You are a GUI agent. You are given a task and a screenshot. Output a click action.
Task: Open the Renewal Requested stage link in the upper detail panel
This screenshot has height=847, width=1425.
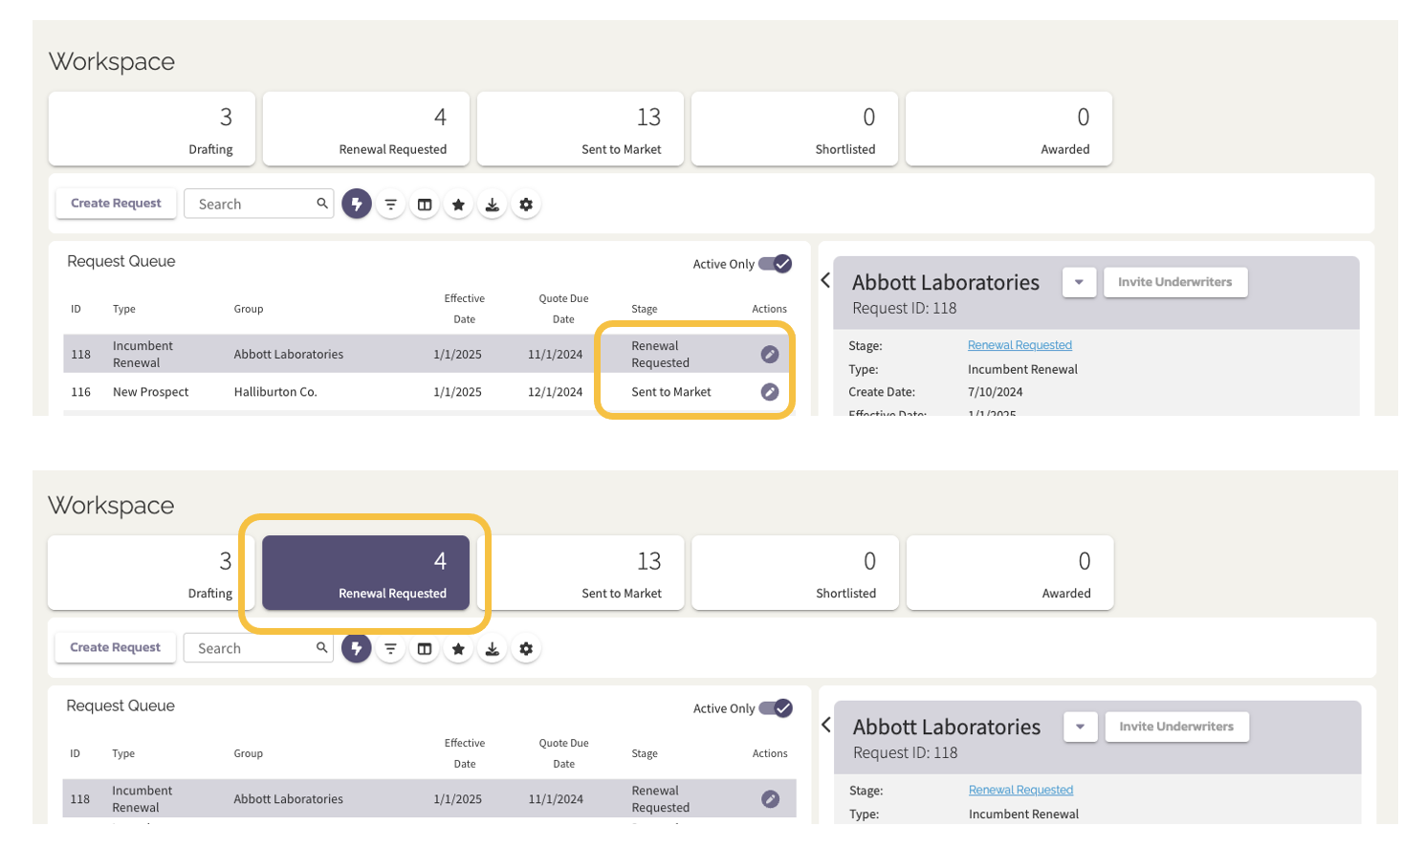(x=1019, y=345)
